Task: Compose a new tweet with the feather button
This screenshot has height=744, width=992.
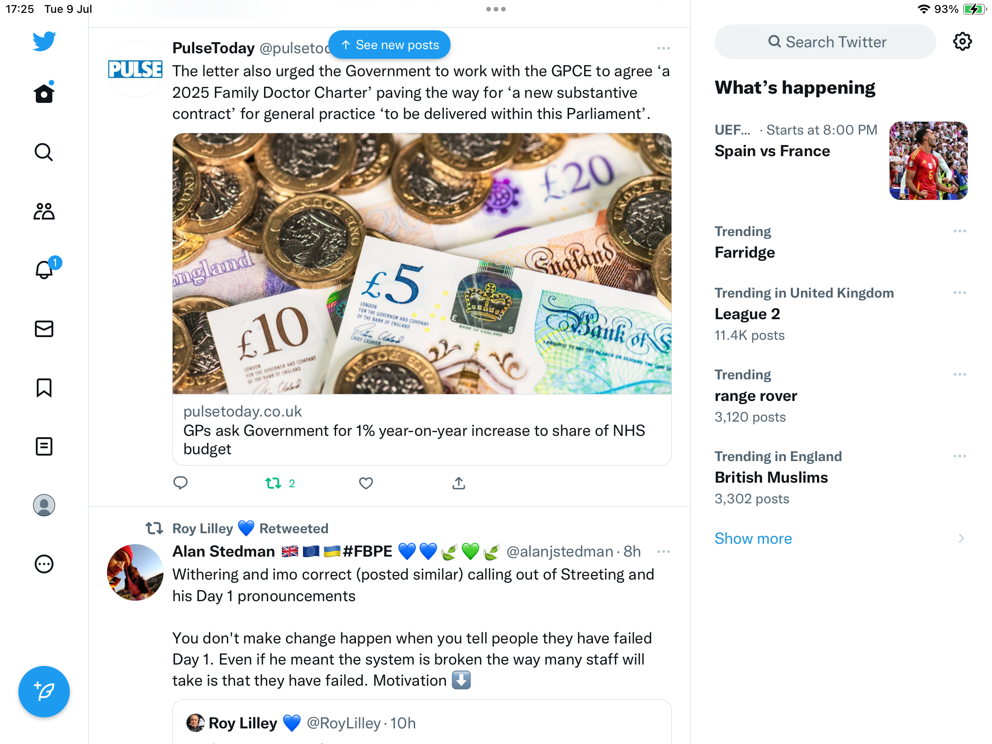Action: click(44, 692)
